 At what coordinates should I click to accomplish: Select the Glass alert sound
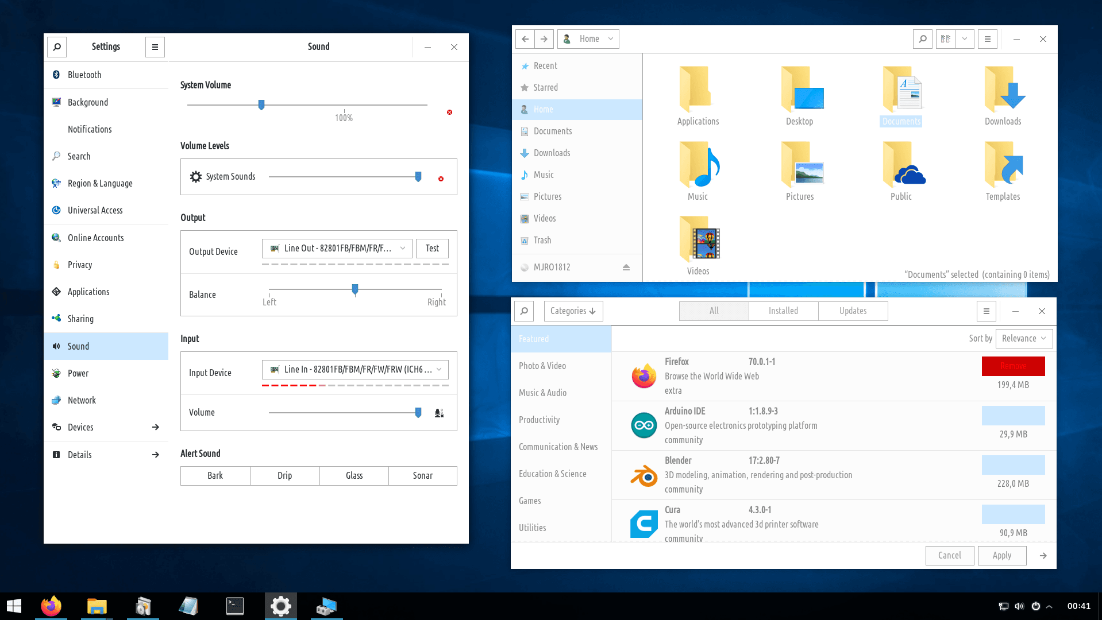354,476
